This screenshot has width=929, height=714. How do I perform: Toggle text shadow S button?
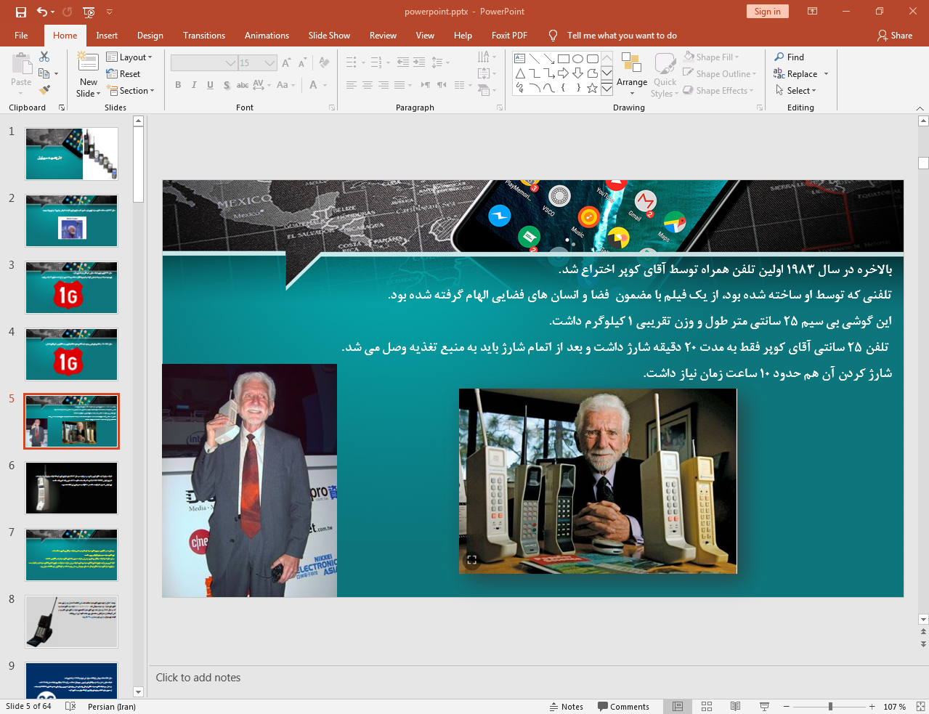[227, 85]
